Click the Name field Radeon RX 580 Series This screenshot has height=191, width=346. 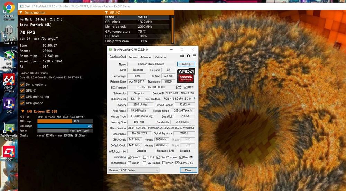click(x=151, y=64)
